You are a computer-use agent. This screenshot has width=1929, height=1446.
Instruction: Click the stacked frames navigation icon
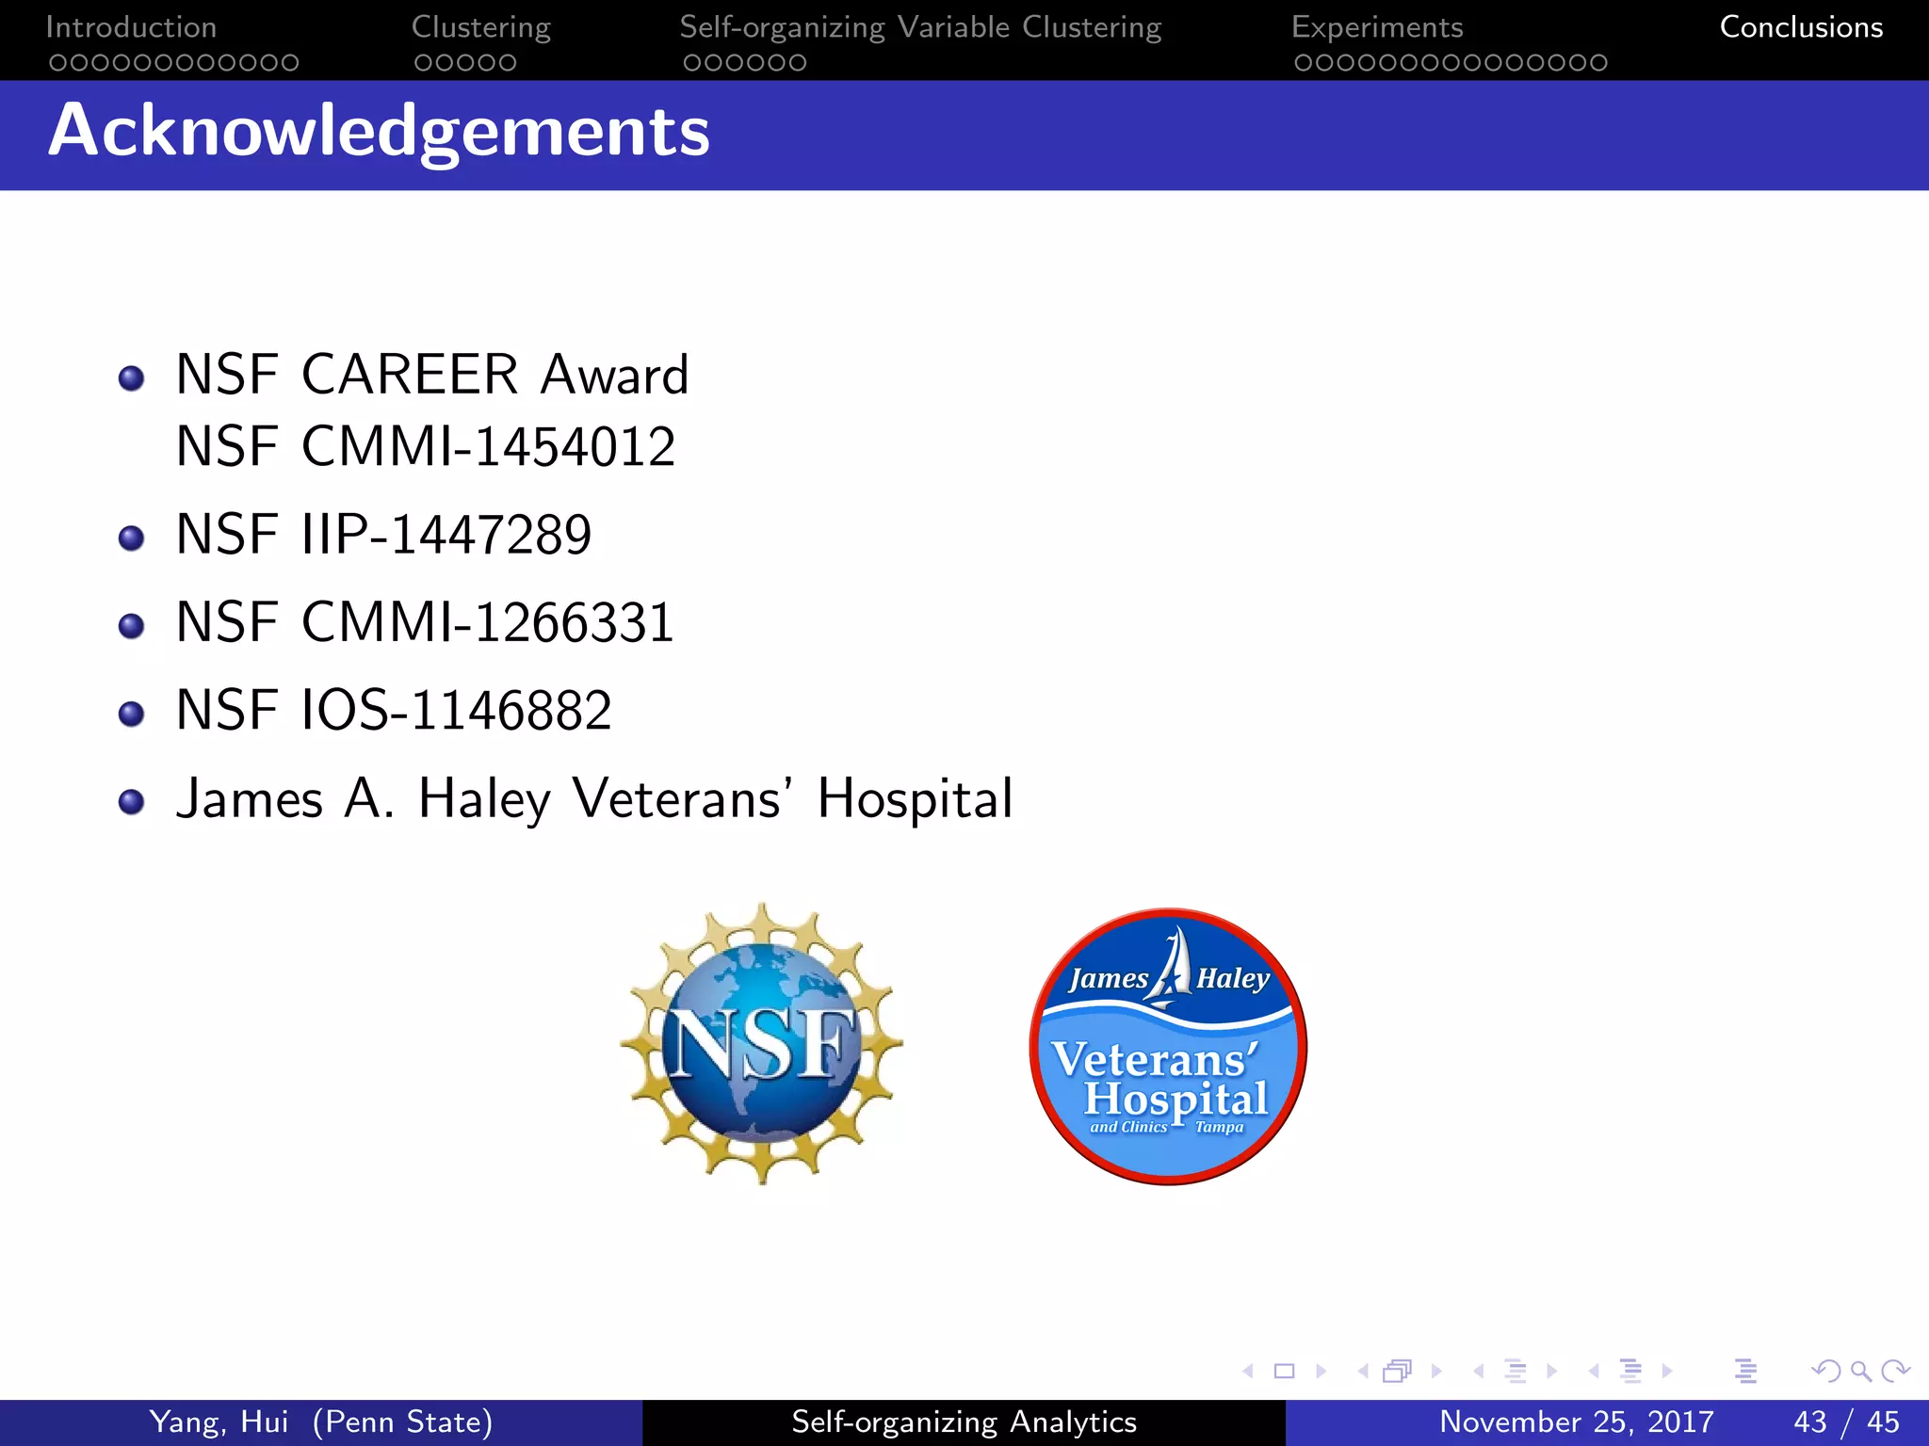[1398, 1372]
